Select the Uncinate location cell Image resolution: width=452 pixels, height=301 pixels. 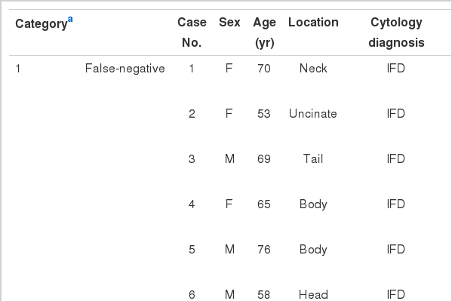click(x=313, y=114)
